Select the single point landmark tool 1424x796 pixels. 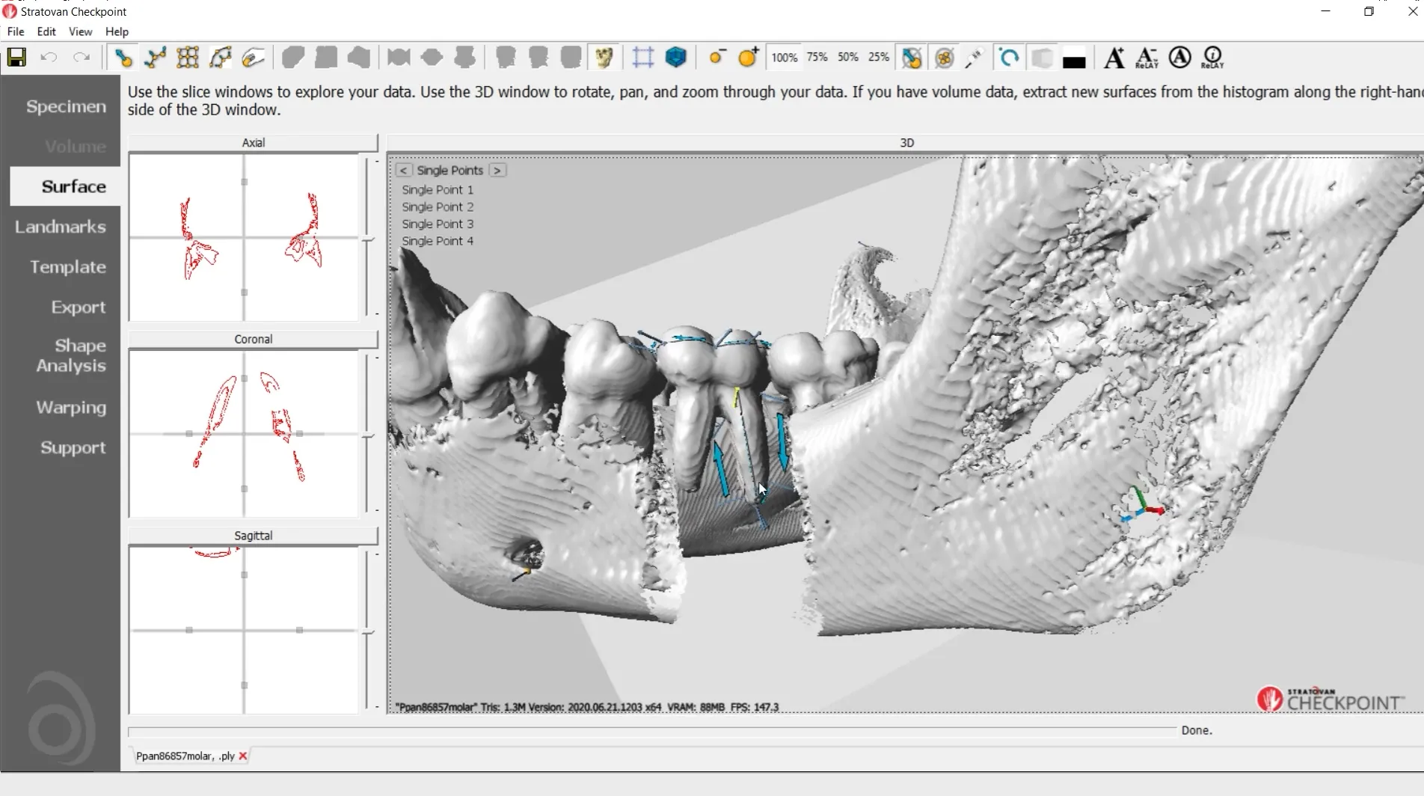tap(123, 58)
